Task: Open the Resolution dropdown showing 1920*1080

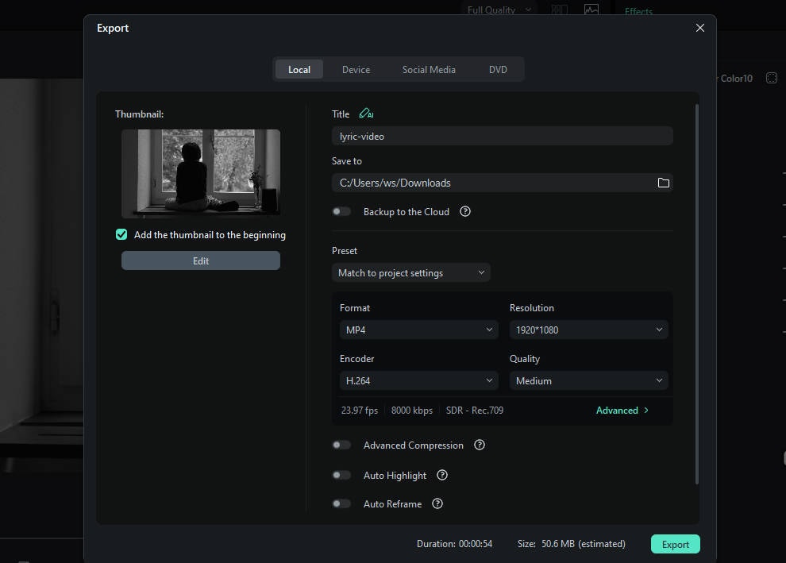Action: [x=588, y=329]
